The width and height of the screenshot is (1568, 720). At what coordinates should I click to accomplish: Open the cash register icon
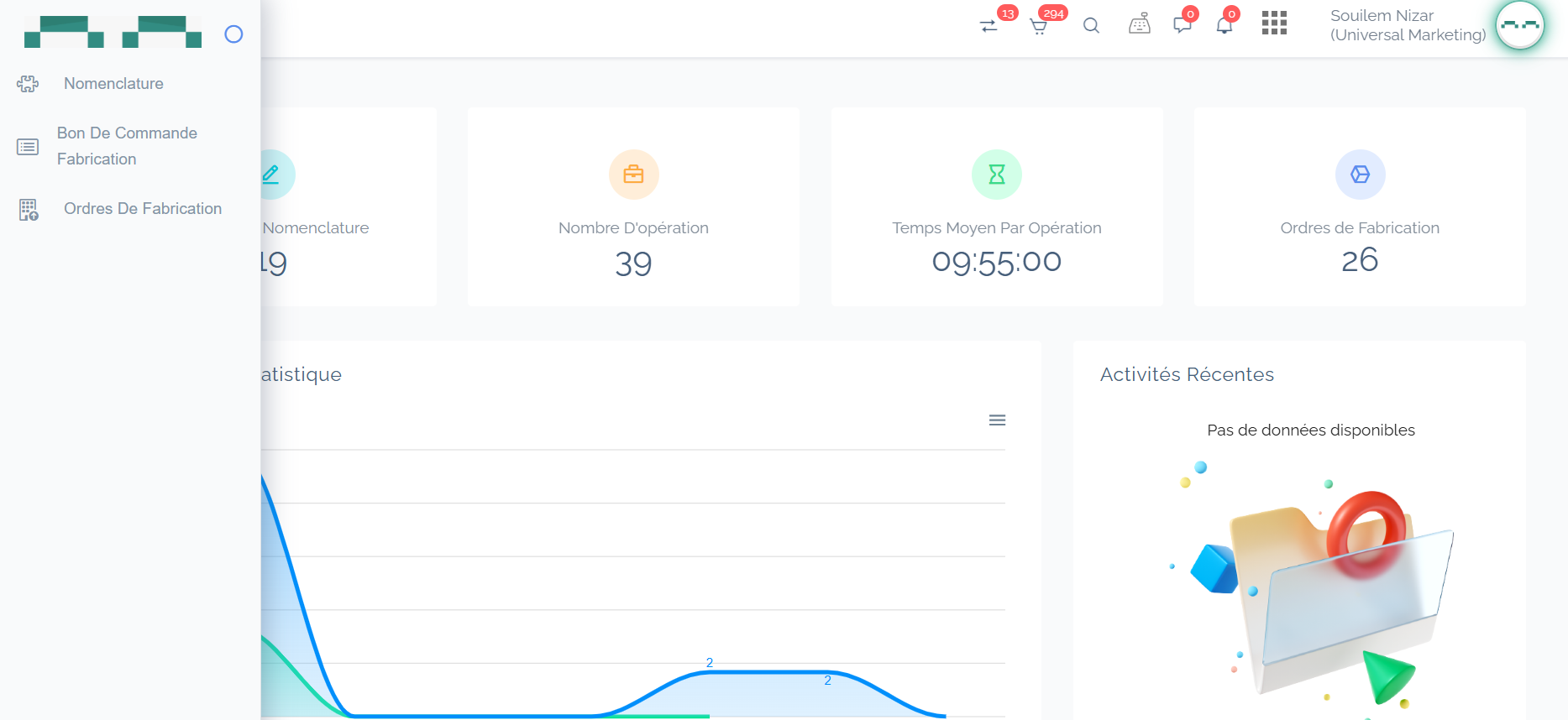(1139, 25)
